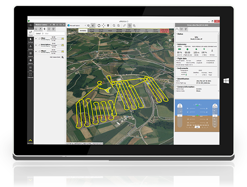This screenshot has height=187, width=247.
Task: Select the second tab in Mission panel
Action: (40, 29)
